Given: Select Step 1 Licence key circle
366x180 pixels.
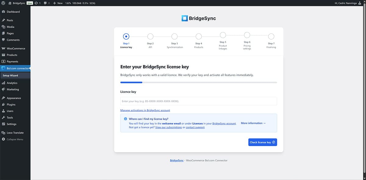Looking at the screenshot, I should click(126, 36).
